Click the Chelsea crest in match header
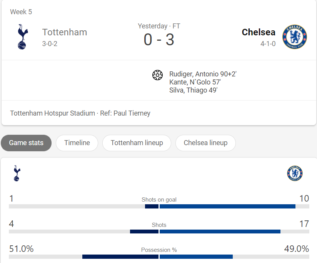The width and height of the screenshot is (317, 263). click(295, 37)
